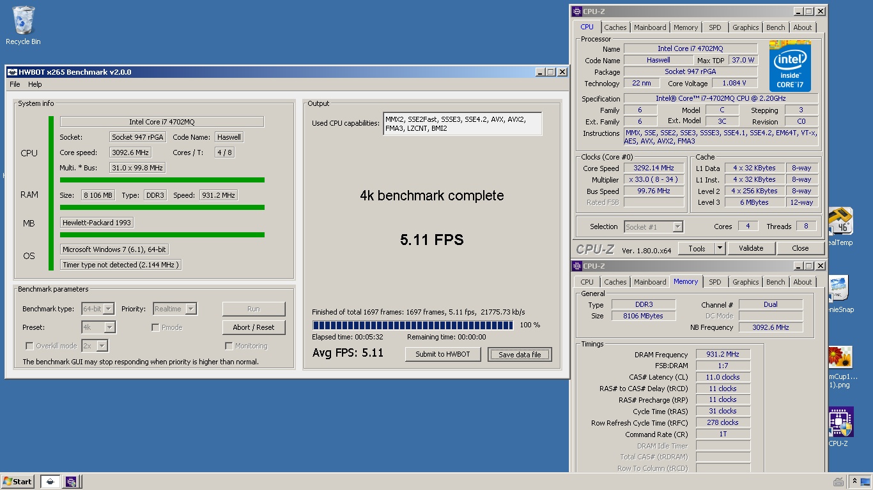873x490 pixels.
Task: Open the Overkill mode 2x dropdown
Action: [x=94, y=346]
